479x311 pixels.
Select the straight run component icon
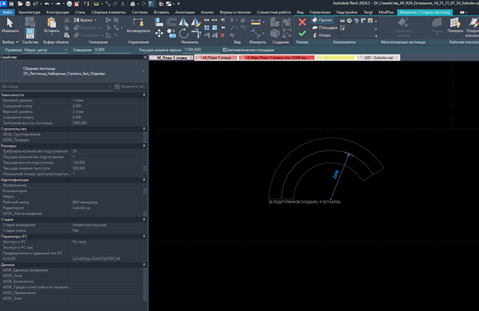[x=342, y=21]
